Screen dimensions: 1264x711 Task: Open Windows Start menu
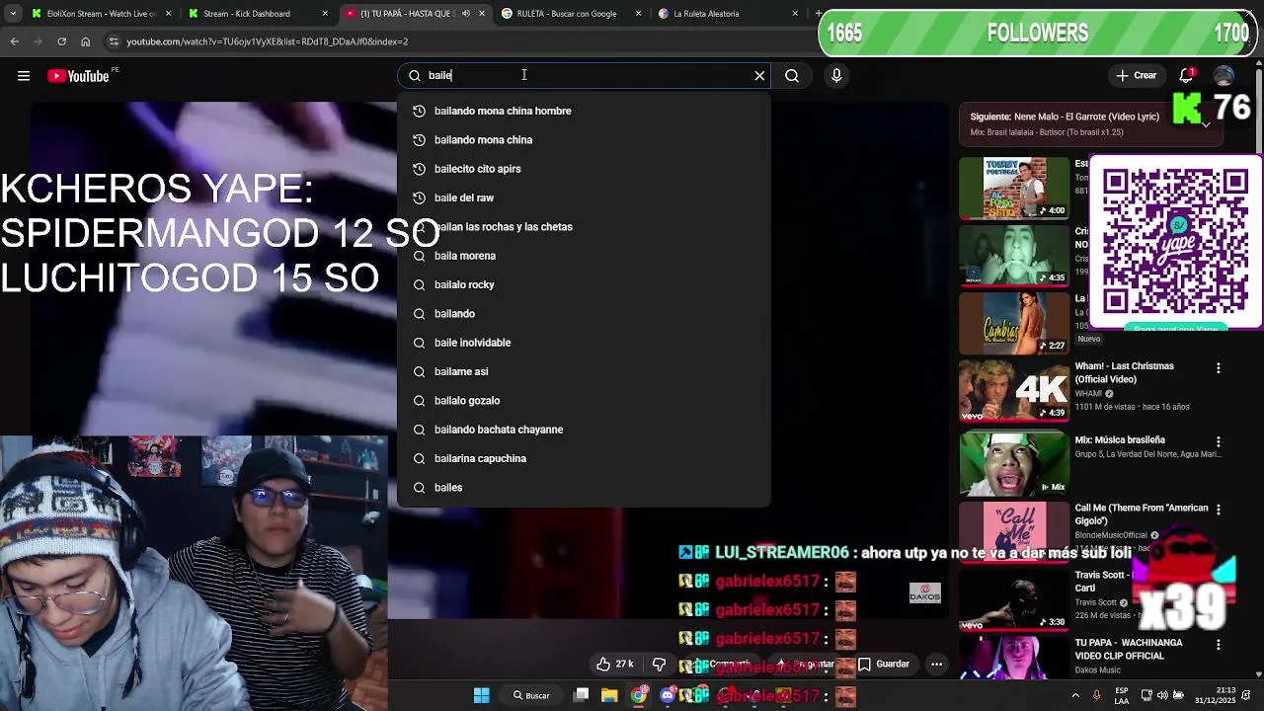(481, 696)
